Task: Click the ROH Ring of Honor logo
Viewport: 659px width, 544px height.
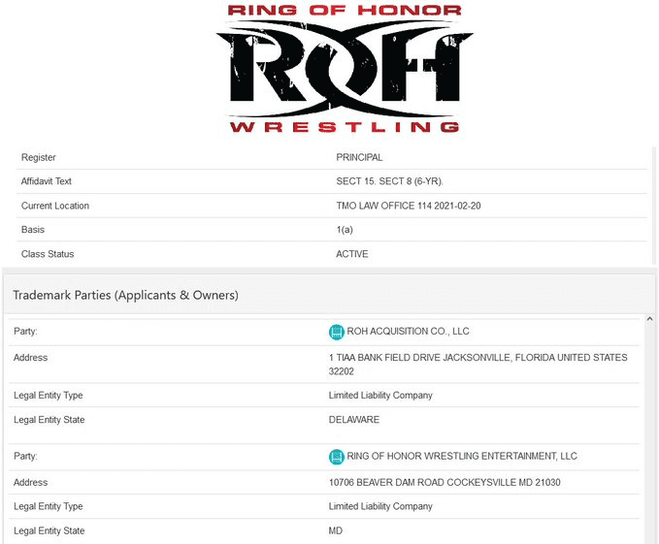Action: click(344, 68)
